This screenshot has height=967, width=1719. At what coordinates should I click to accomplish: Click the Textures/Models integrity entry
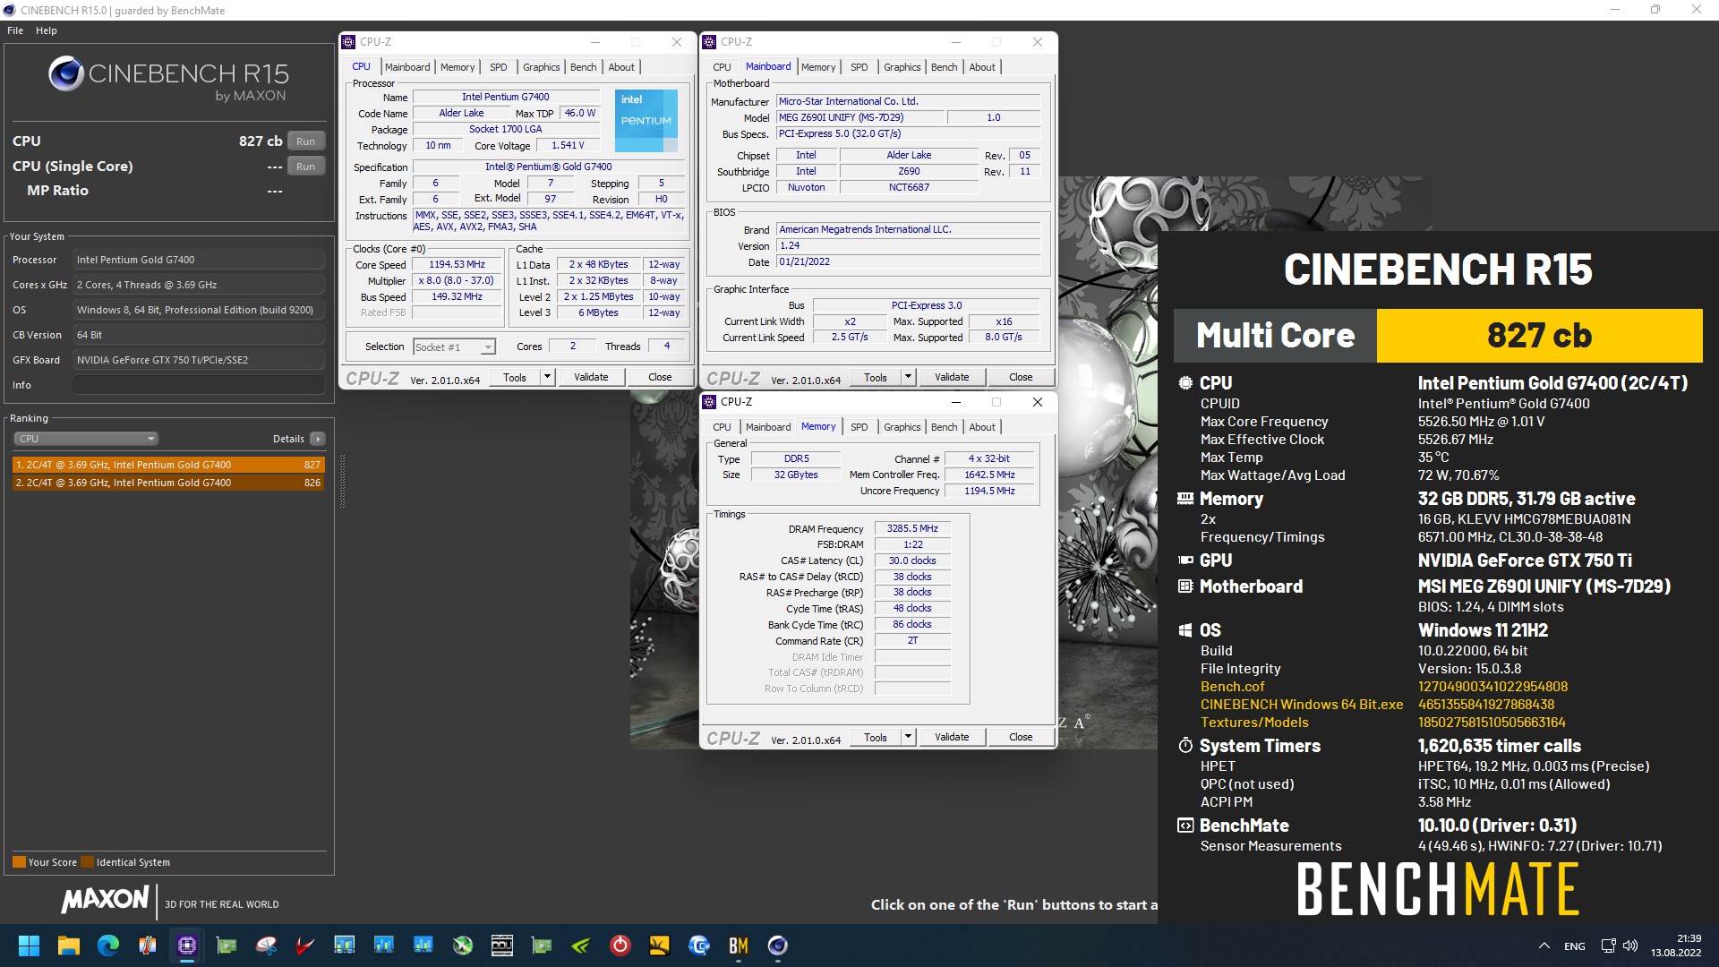1254,723
